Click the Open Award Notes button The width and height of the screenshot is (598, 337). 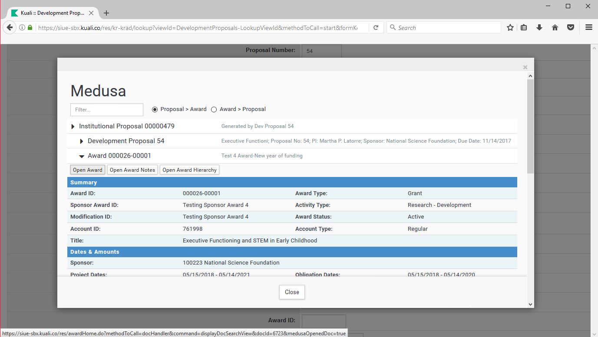click(x=132, y=170)
